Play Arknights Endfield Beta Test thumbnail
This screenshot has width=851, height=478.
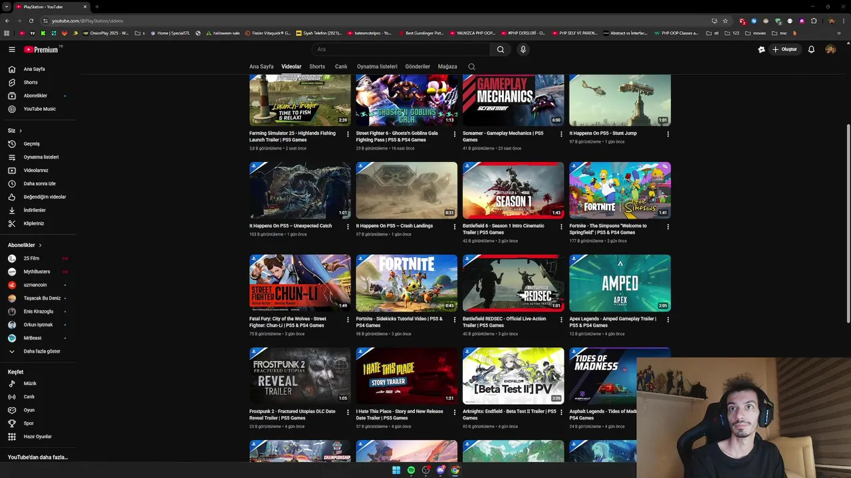(513, 376)
